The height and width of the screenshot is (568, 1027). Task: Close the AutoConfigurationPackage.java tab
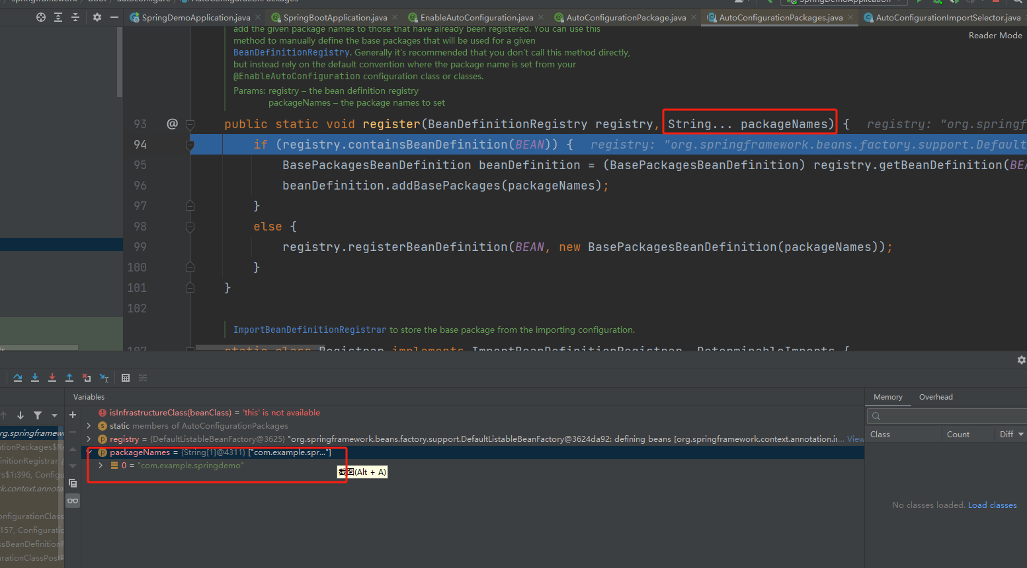click(694, 18)
